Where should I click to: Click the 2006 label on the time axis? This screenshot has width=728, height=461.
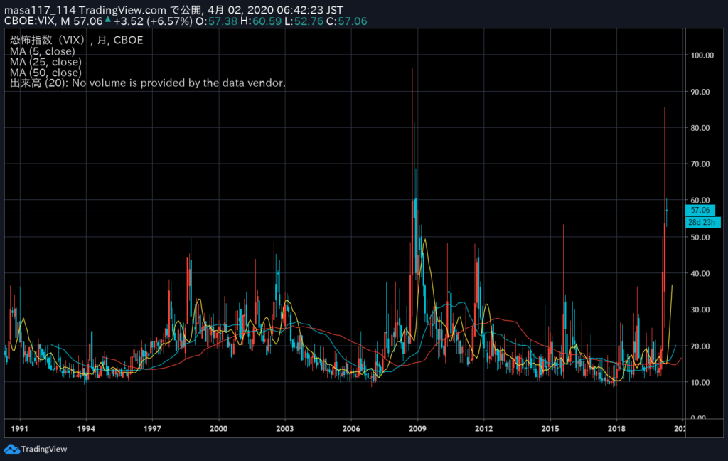click(351, 428)
